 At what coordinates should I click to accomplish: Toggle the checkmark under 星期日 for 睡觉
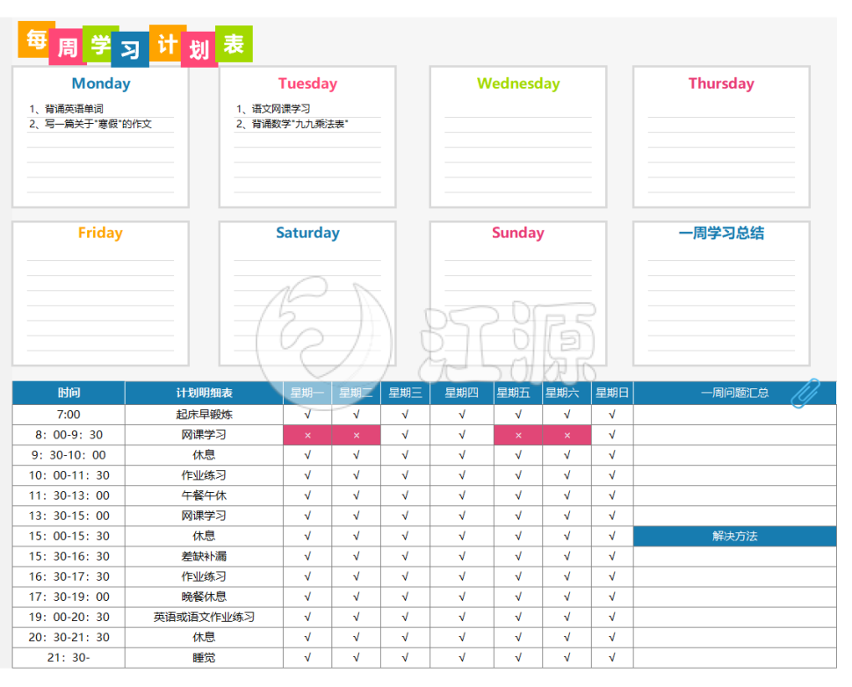coord(612,657)
